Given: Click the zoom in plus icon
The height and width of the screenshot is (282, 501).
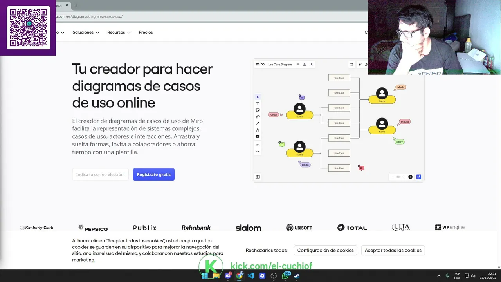Looking at the screenshot, I should 404,177.
